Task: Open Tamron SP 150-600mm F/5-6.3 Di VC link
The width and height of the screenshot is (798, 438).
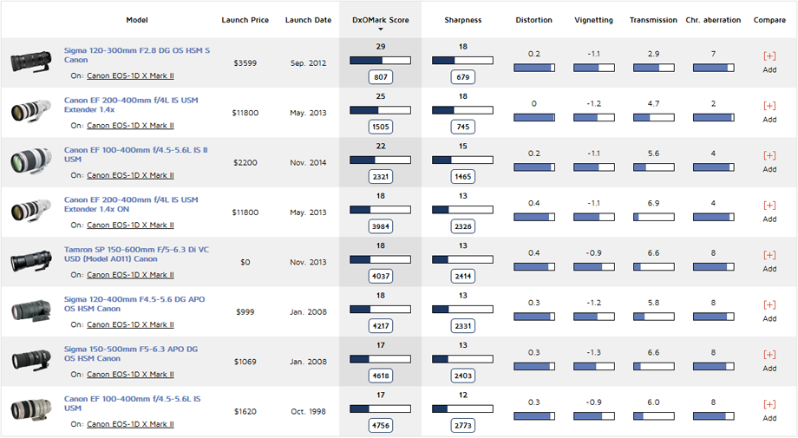Action: 136,254
